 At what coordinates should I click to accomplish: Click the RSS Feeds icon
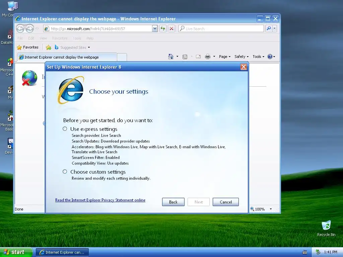point(185,57)
